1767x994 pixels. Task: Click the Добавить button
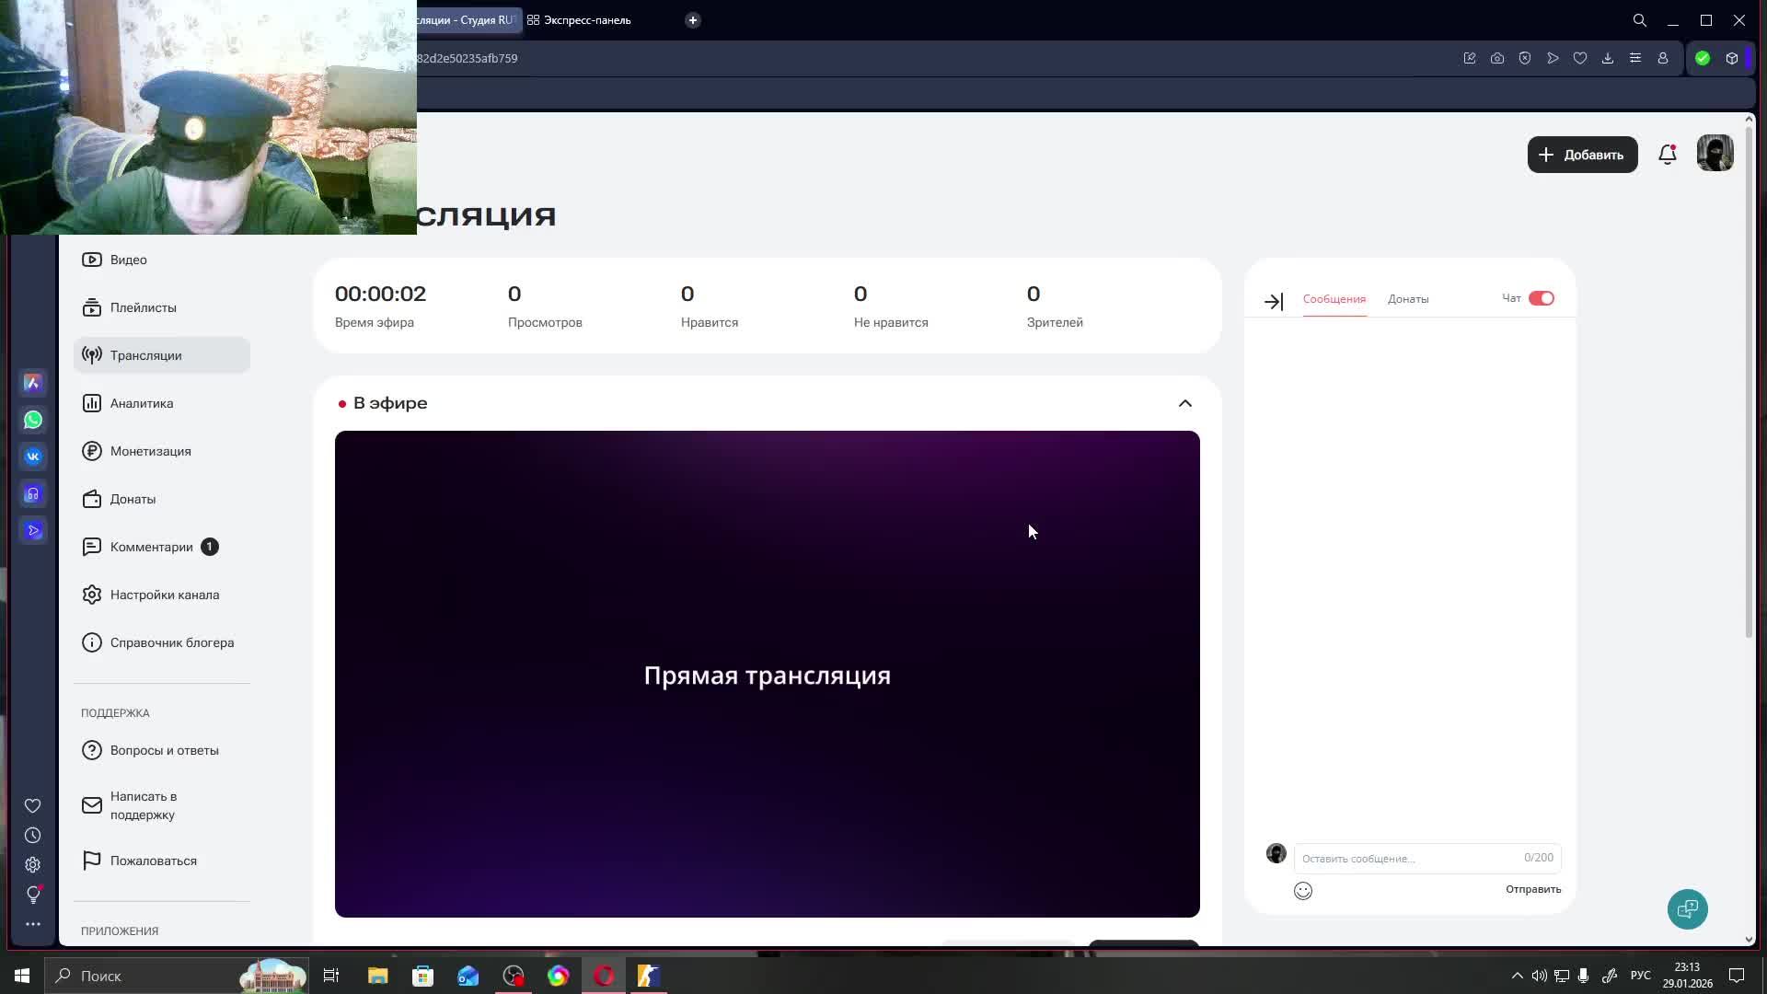pyautogui.click(x=1582, y=155)
